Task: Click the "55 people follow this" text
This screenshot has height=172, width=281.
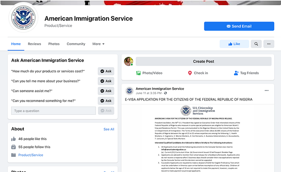Action: coord(35,147)
